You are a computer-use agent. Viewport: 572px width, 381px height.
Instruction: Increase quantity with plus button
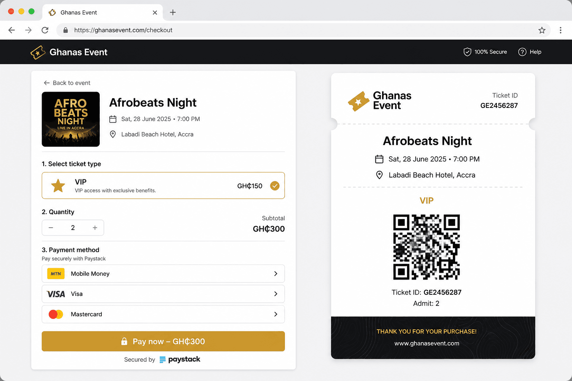[x=95, y=228]
